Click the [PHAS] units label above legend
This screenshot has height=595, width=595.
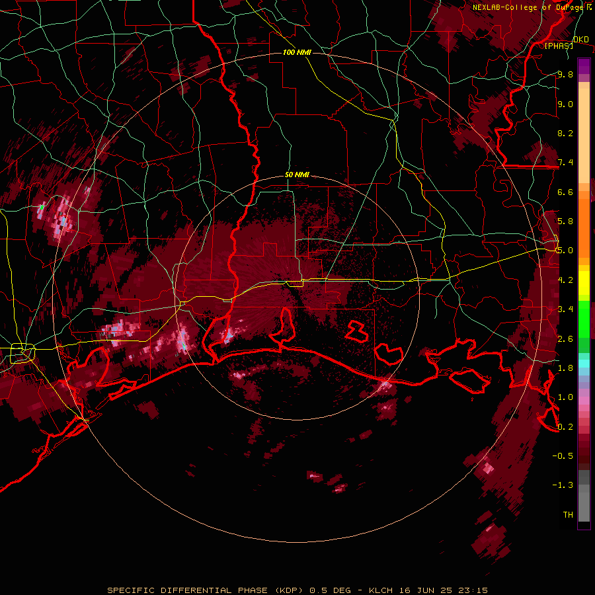[x=559, y=46]
